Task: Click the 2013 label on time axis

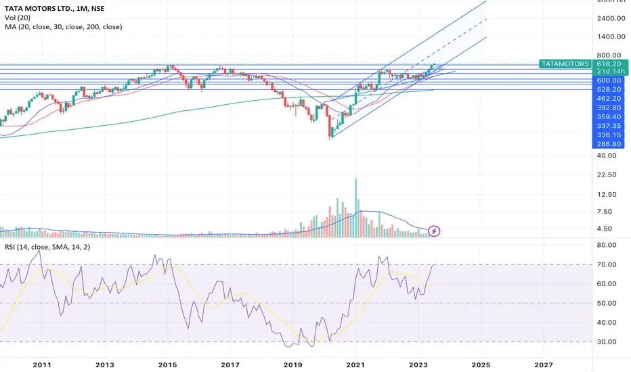Action: [105, 365]
